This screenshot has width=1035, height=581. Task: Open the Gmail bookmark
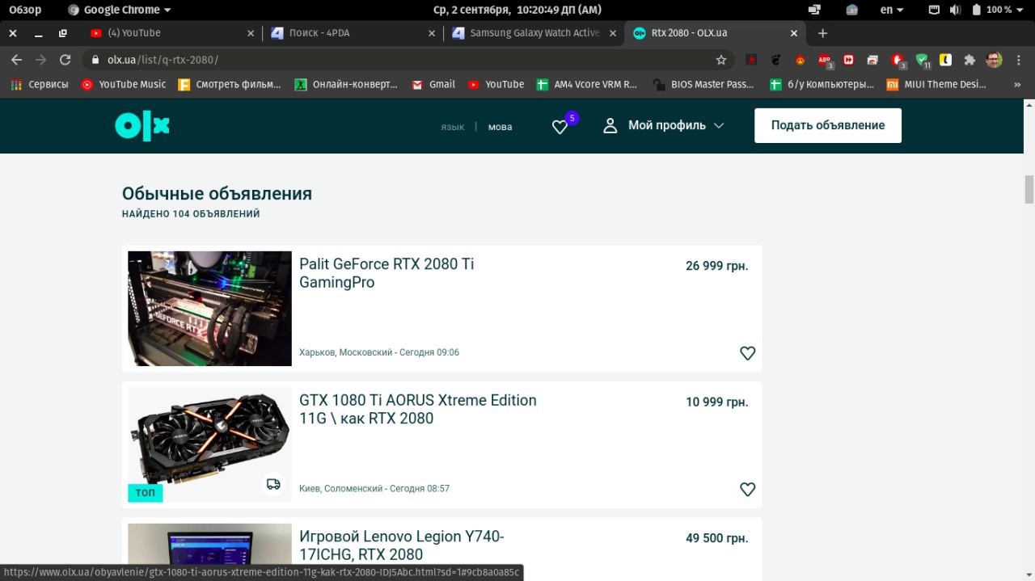point(433,84)
